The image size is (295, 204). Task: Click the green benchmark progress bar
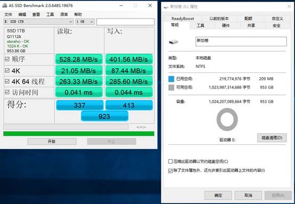79,134
